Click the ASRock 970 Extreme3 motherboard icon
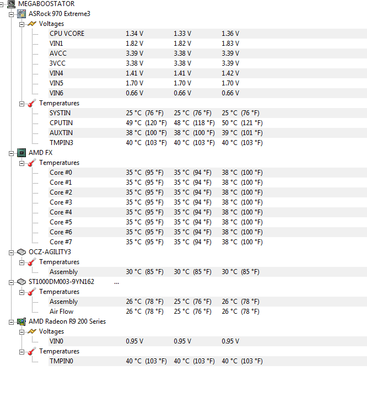 pyautogui.click(x=21, y=14)
